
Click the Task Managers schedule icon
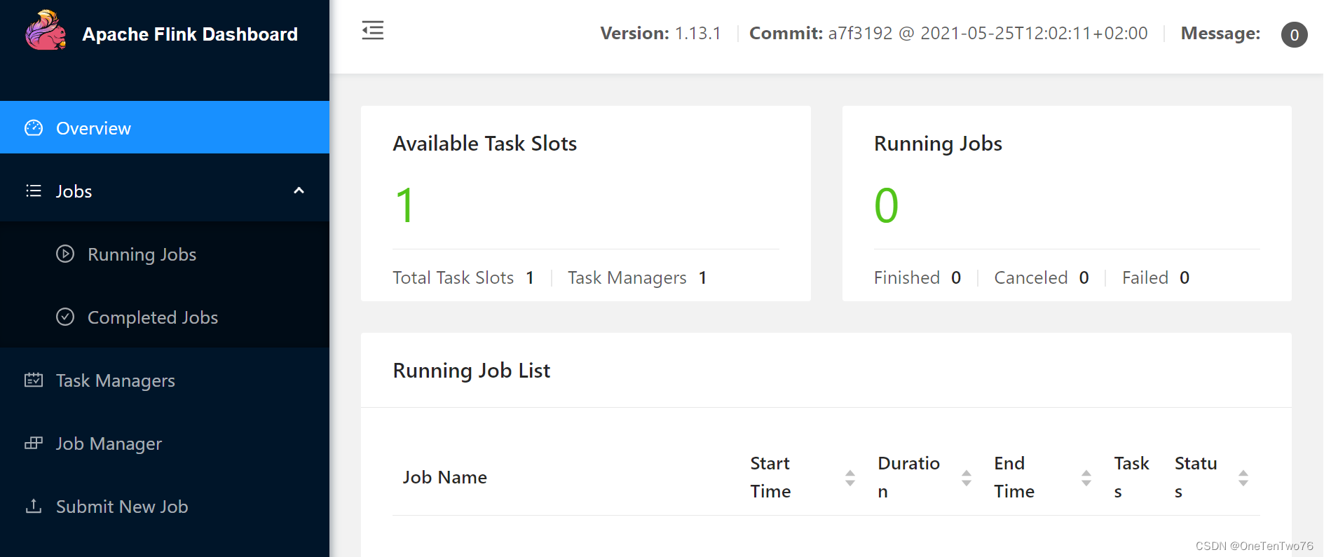coord(34,380)
